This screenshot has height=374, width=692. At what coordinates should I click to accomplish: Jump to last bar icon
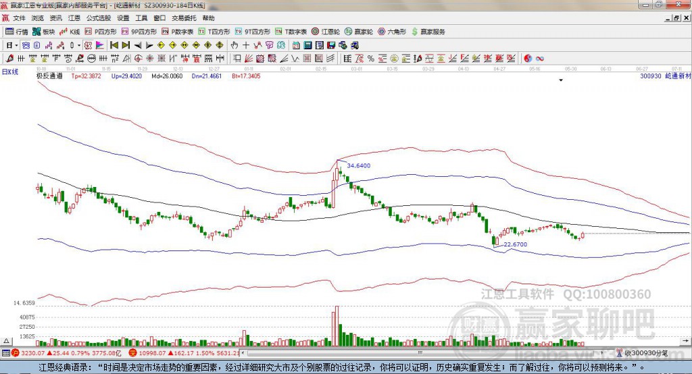pyautogui.click(x=126, y=45)
